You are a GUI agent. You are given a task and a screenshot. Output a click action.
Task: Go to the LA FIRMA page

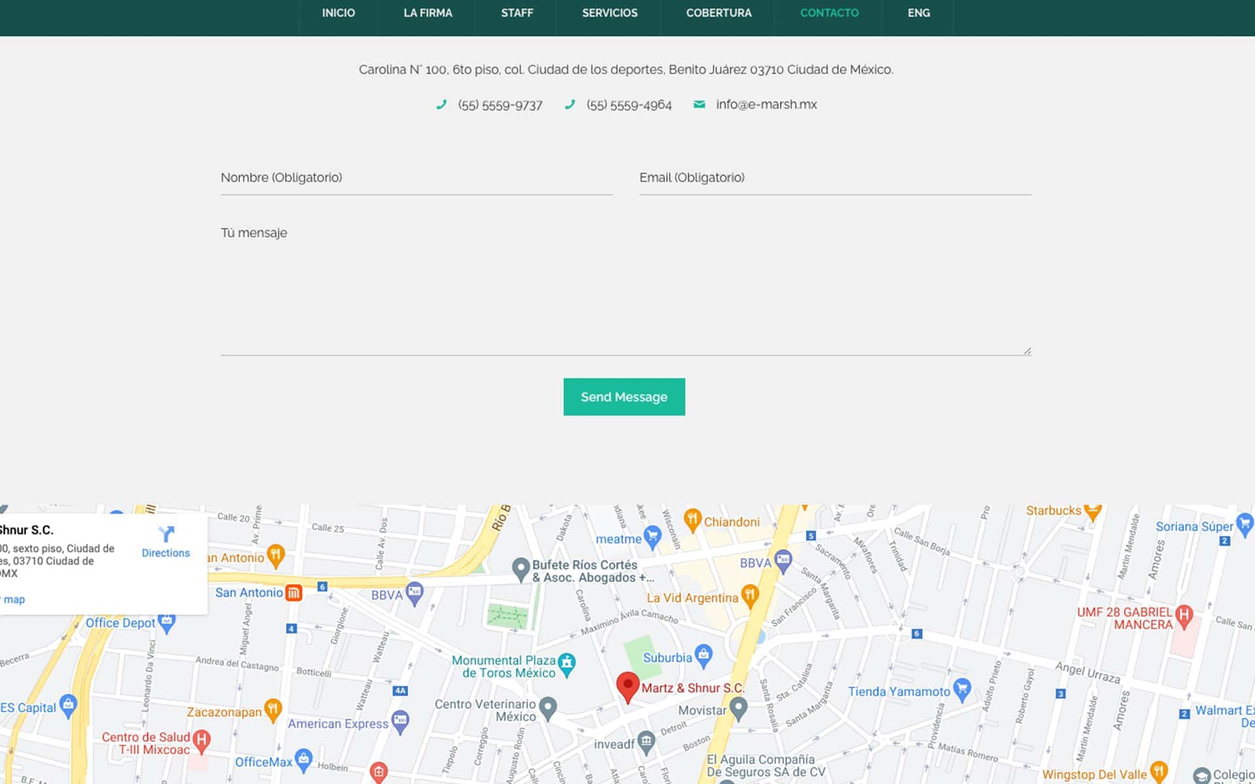[427, 13]
